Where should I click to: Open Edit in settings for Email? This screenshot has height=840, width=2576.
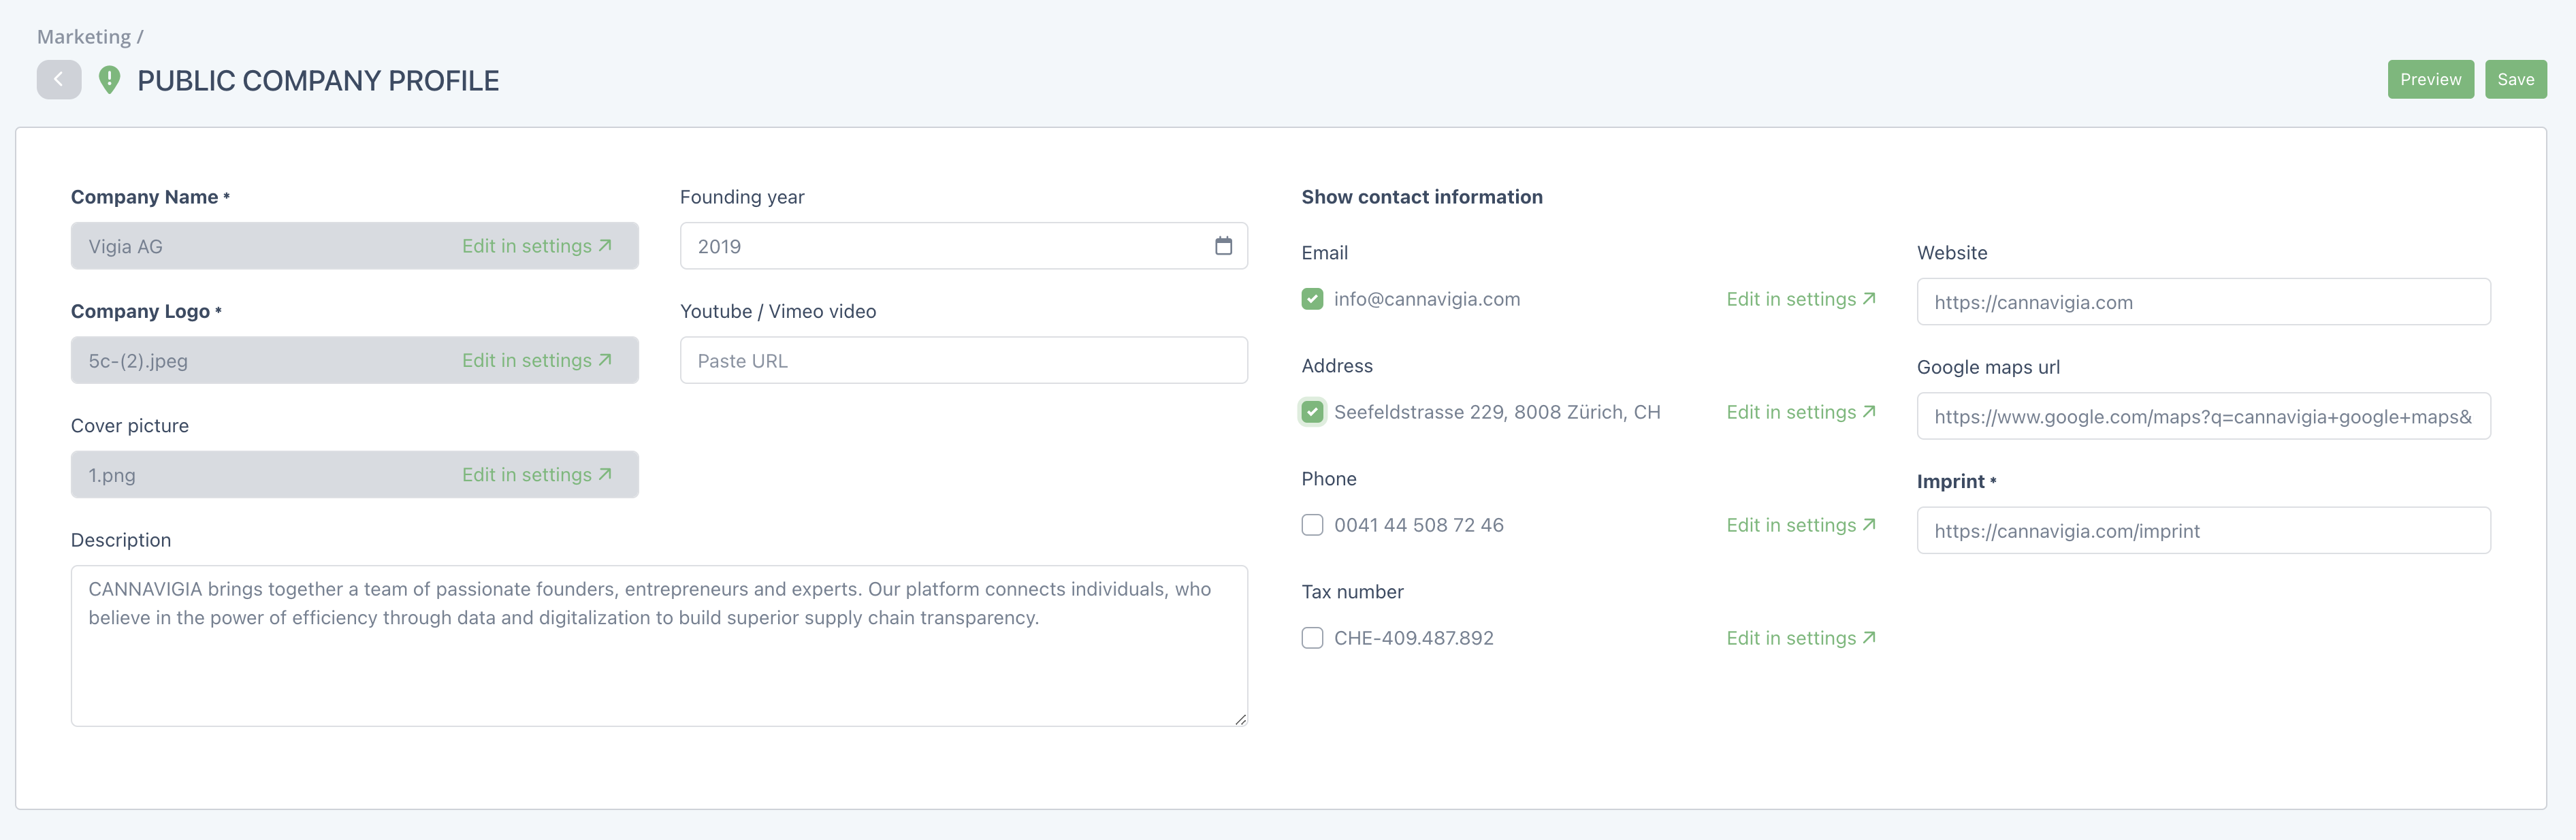click(1800, 299)
